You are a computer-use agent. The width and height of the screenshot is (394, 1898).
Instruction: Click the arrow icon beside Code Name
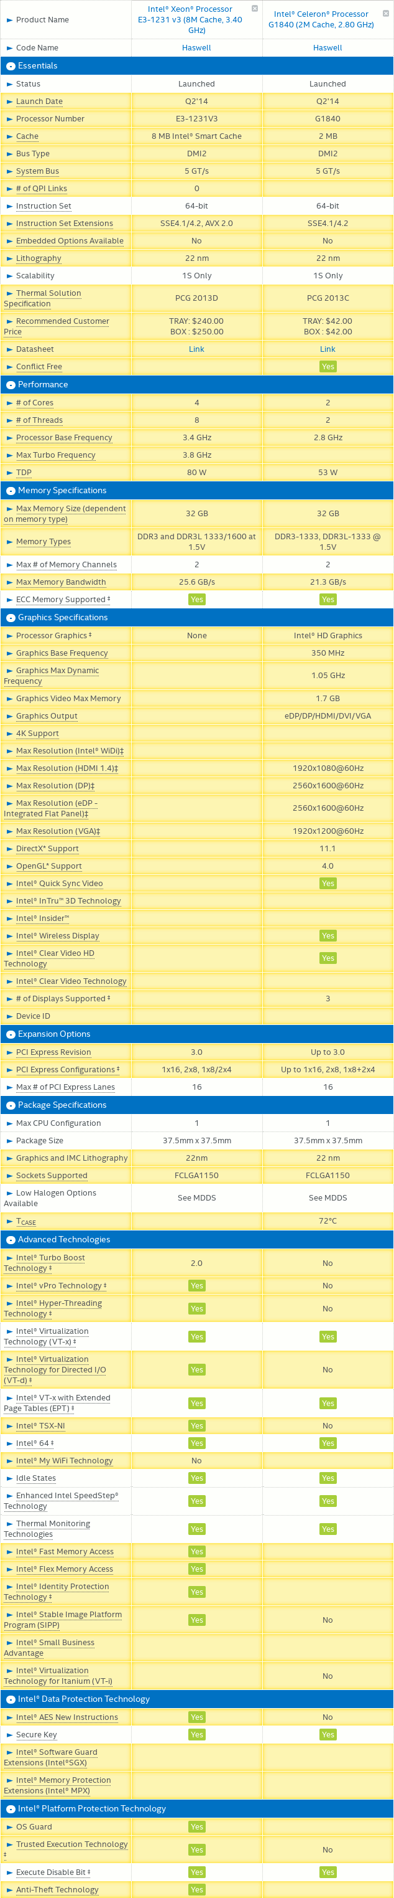[9, 48]
